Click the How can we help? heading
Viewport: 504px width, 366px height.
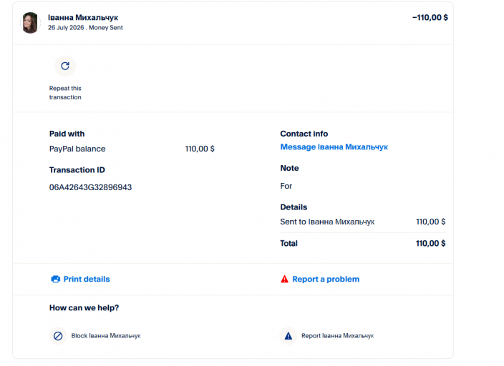84,308
